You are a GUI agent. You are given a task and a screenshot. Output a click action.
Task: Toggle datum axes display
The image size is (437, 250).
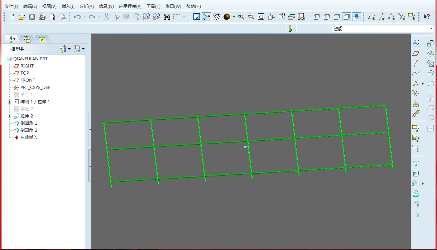pyautogui.click(x=382, y=17)
